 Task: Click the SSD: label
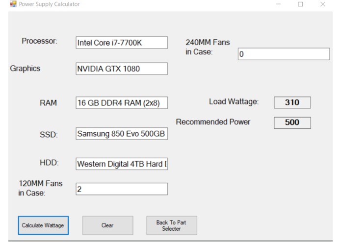[x=49, y=135]
